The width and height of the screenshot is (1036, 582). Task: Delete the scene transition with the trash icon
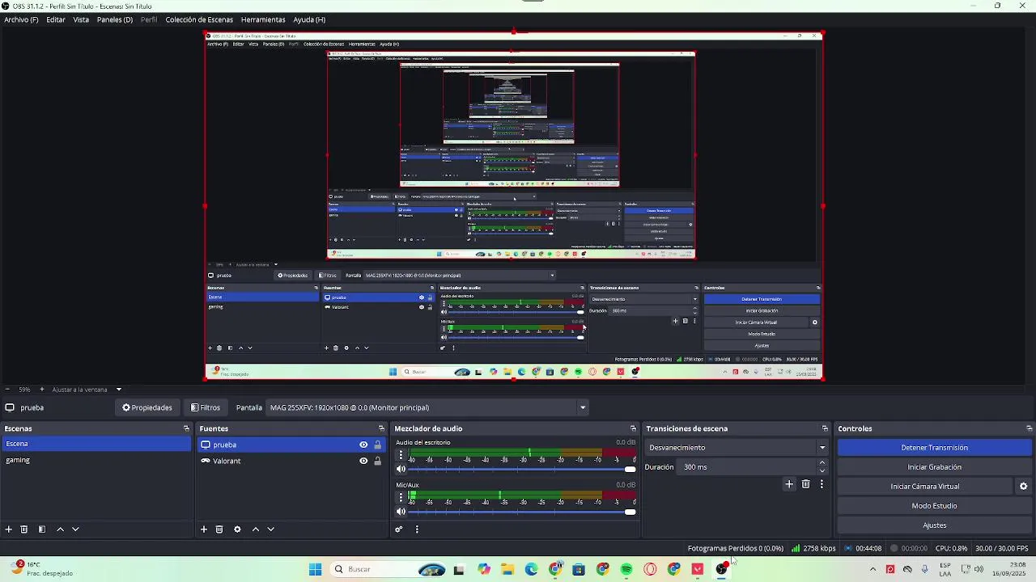coord(805,484)
